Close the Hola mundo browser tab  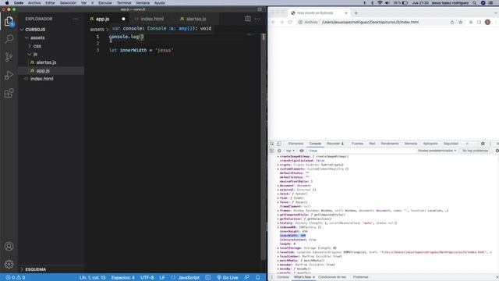tap(346, 13)
